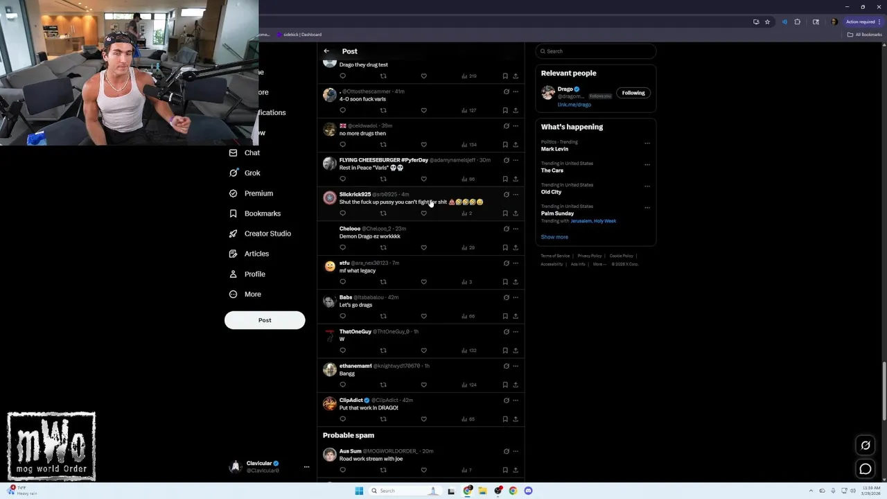The width and height of the screenshot is (887, 499).
Task: Open the All Bookmarks folder
Action: [865, 35]
